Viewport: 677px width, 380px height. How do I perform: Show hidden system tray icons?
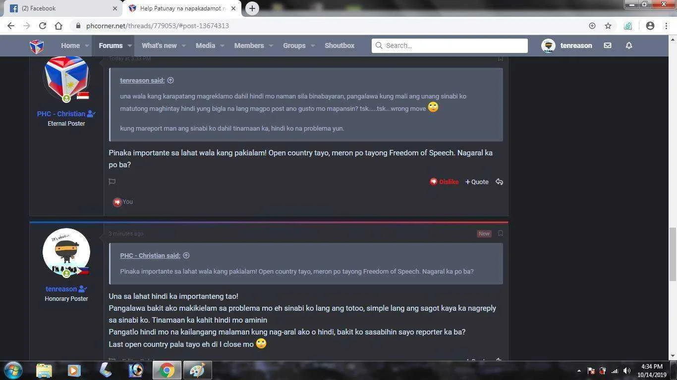(x=579, y=371)
